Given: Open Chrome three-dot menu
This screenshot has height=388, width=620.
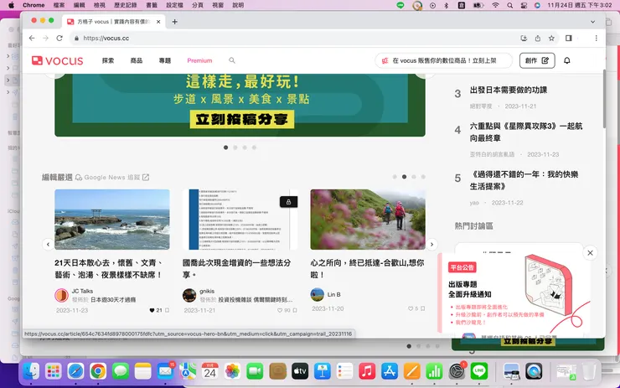Looking at the screenshot, I should click(596, 38).
